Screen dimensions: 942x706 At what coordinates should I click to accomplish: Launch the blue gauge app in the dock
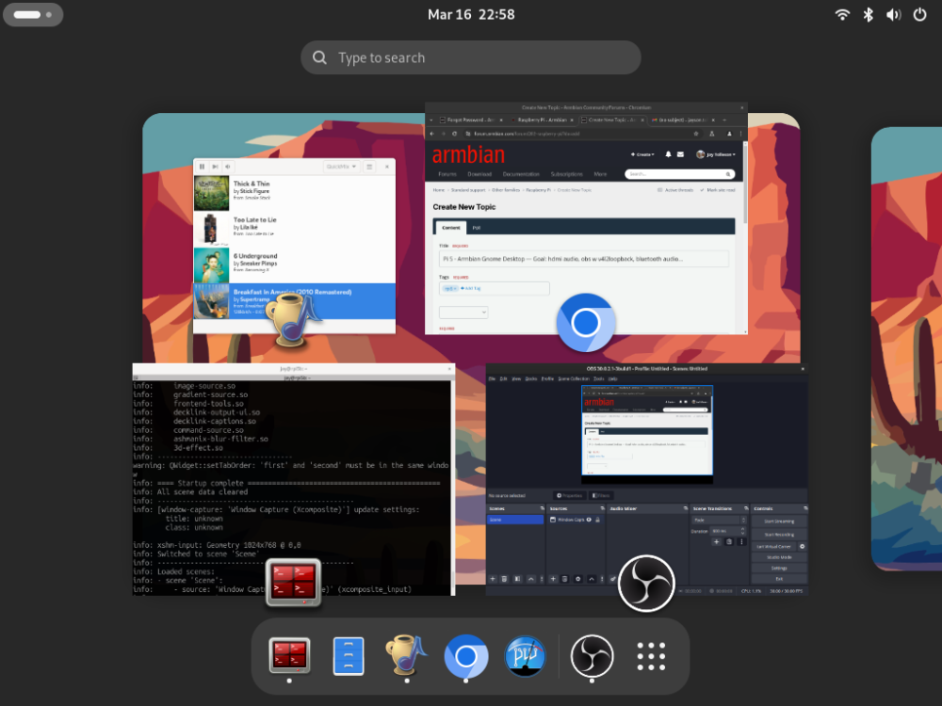(x=525, y=656)
